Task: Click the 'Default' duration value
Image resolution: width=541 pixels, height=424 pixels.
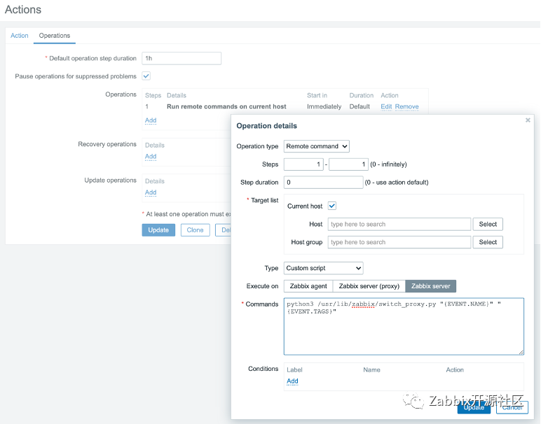Action: point(359,106)
